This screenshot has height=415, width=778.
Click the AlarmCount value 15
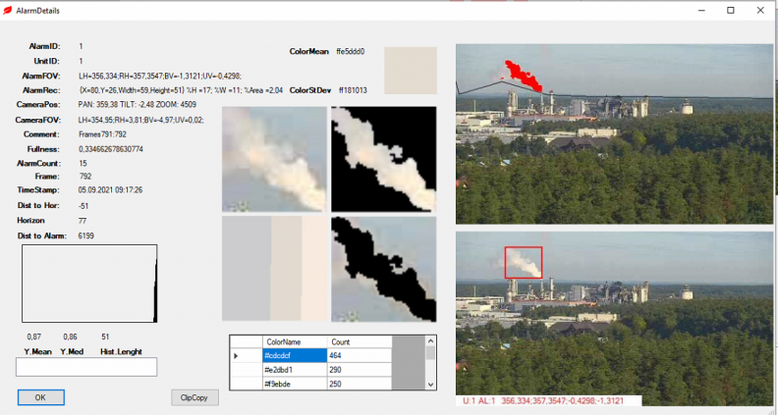83,163
